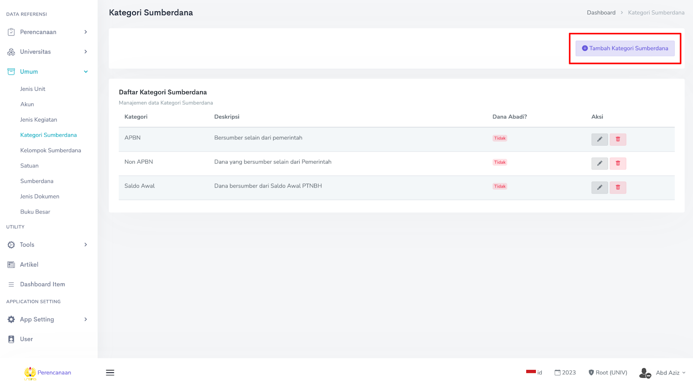Image resolution: width=693 pixels, height=386 pixels.
Task: Click the Tambah Kategori Sumberdana button
Action: pos(625,48)
